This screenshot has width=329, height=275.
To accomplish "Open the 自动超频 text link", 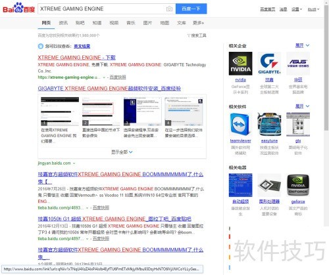I will coord(240,201).
